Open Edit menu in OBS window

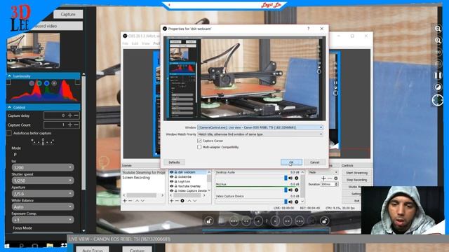135,43
